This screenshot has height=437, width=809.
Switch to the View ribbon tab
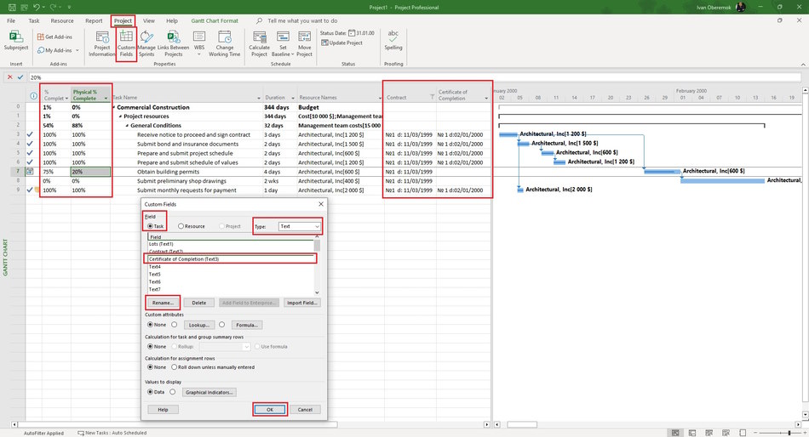(x=148, y=20)
